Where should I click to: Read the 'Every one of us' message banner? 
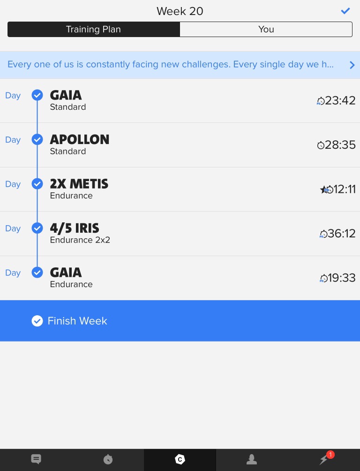click(171, 65)
